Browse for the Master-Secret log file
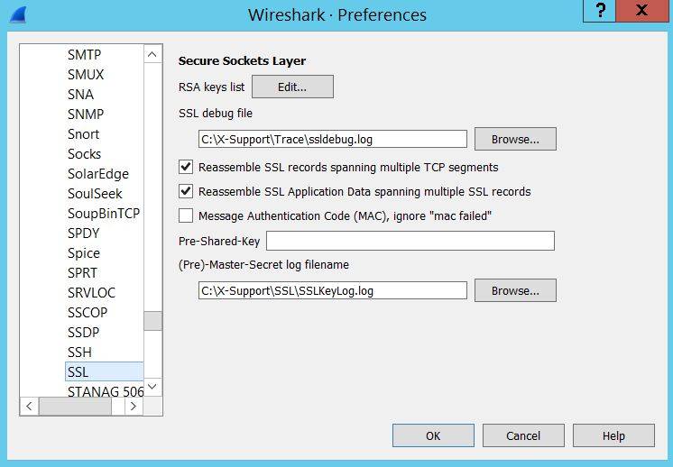The width and height of the screenshot is (673, 467). 515,290
